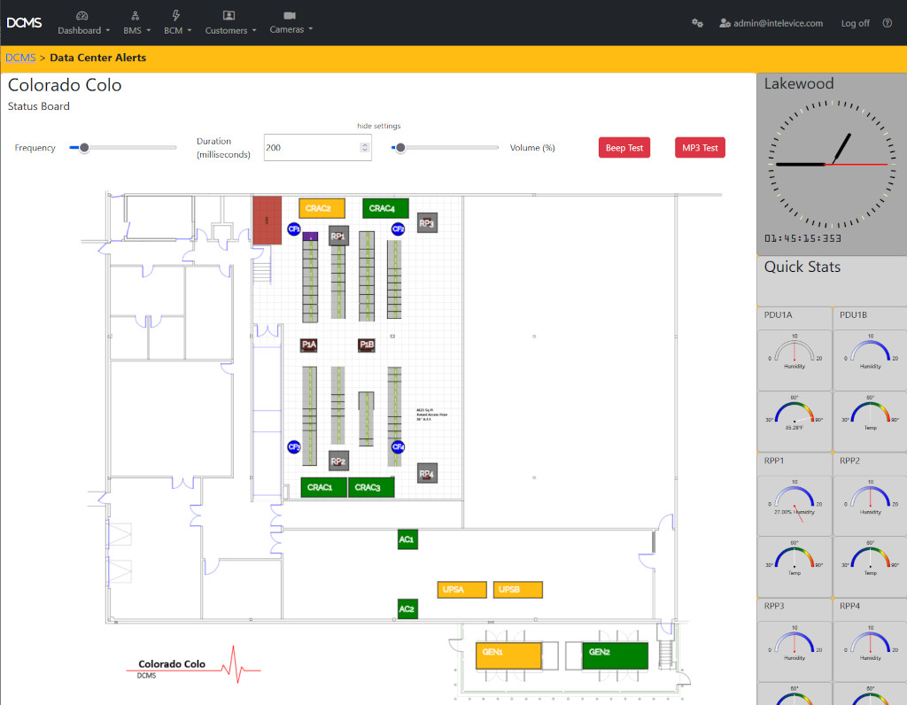Adjust the Frequency slider
The width and height of the screenshot is (907, 705).
85,147
